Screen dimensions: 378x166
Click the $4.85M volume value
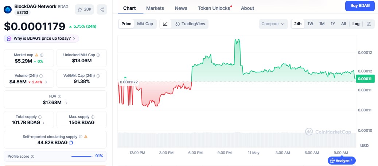point(18,82)
